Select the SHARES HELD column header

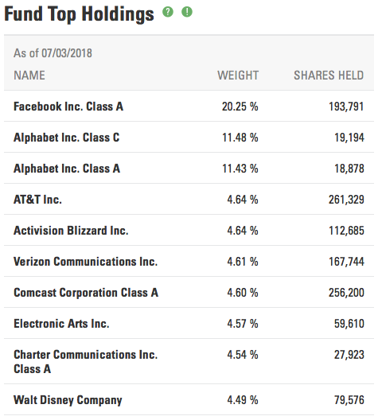click(329, 76)
